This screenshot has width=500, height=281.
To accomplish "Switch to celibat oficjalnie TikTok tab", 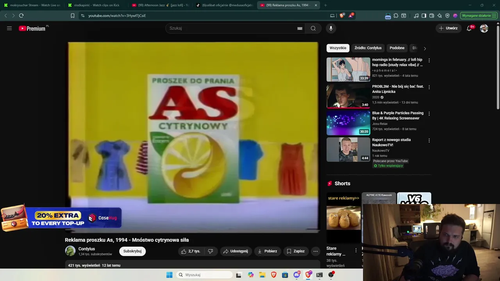I will (x=224, y=5).
